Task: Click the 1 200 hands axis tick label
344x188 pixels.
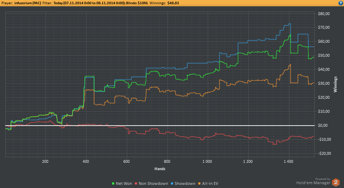Action: (248, 161)
